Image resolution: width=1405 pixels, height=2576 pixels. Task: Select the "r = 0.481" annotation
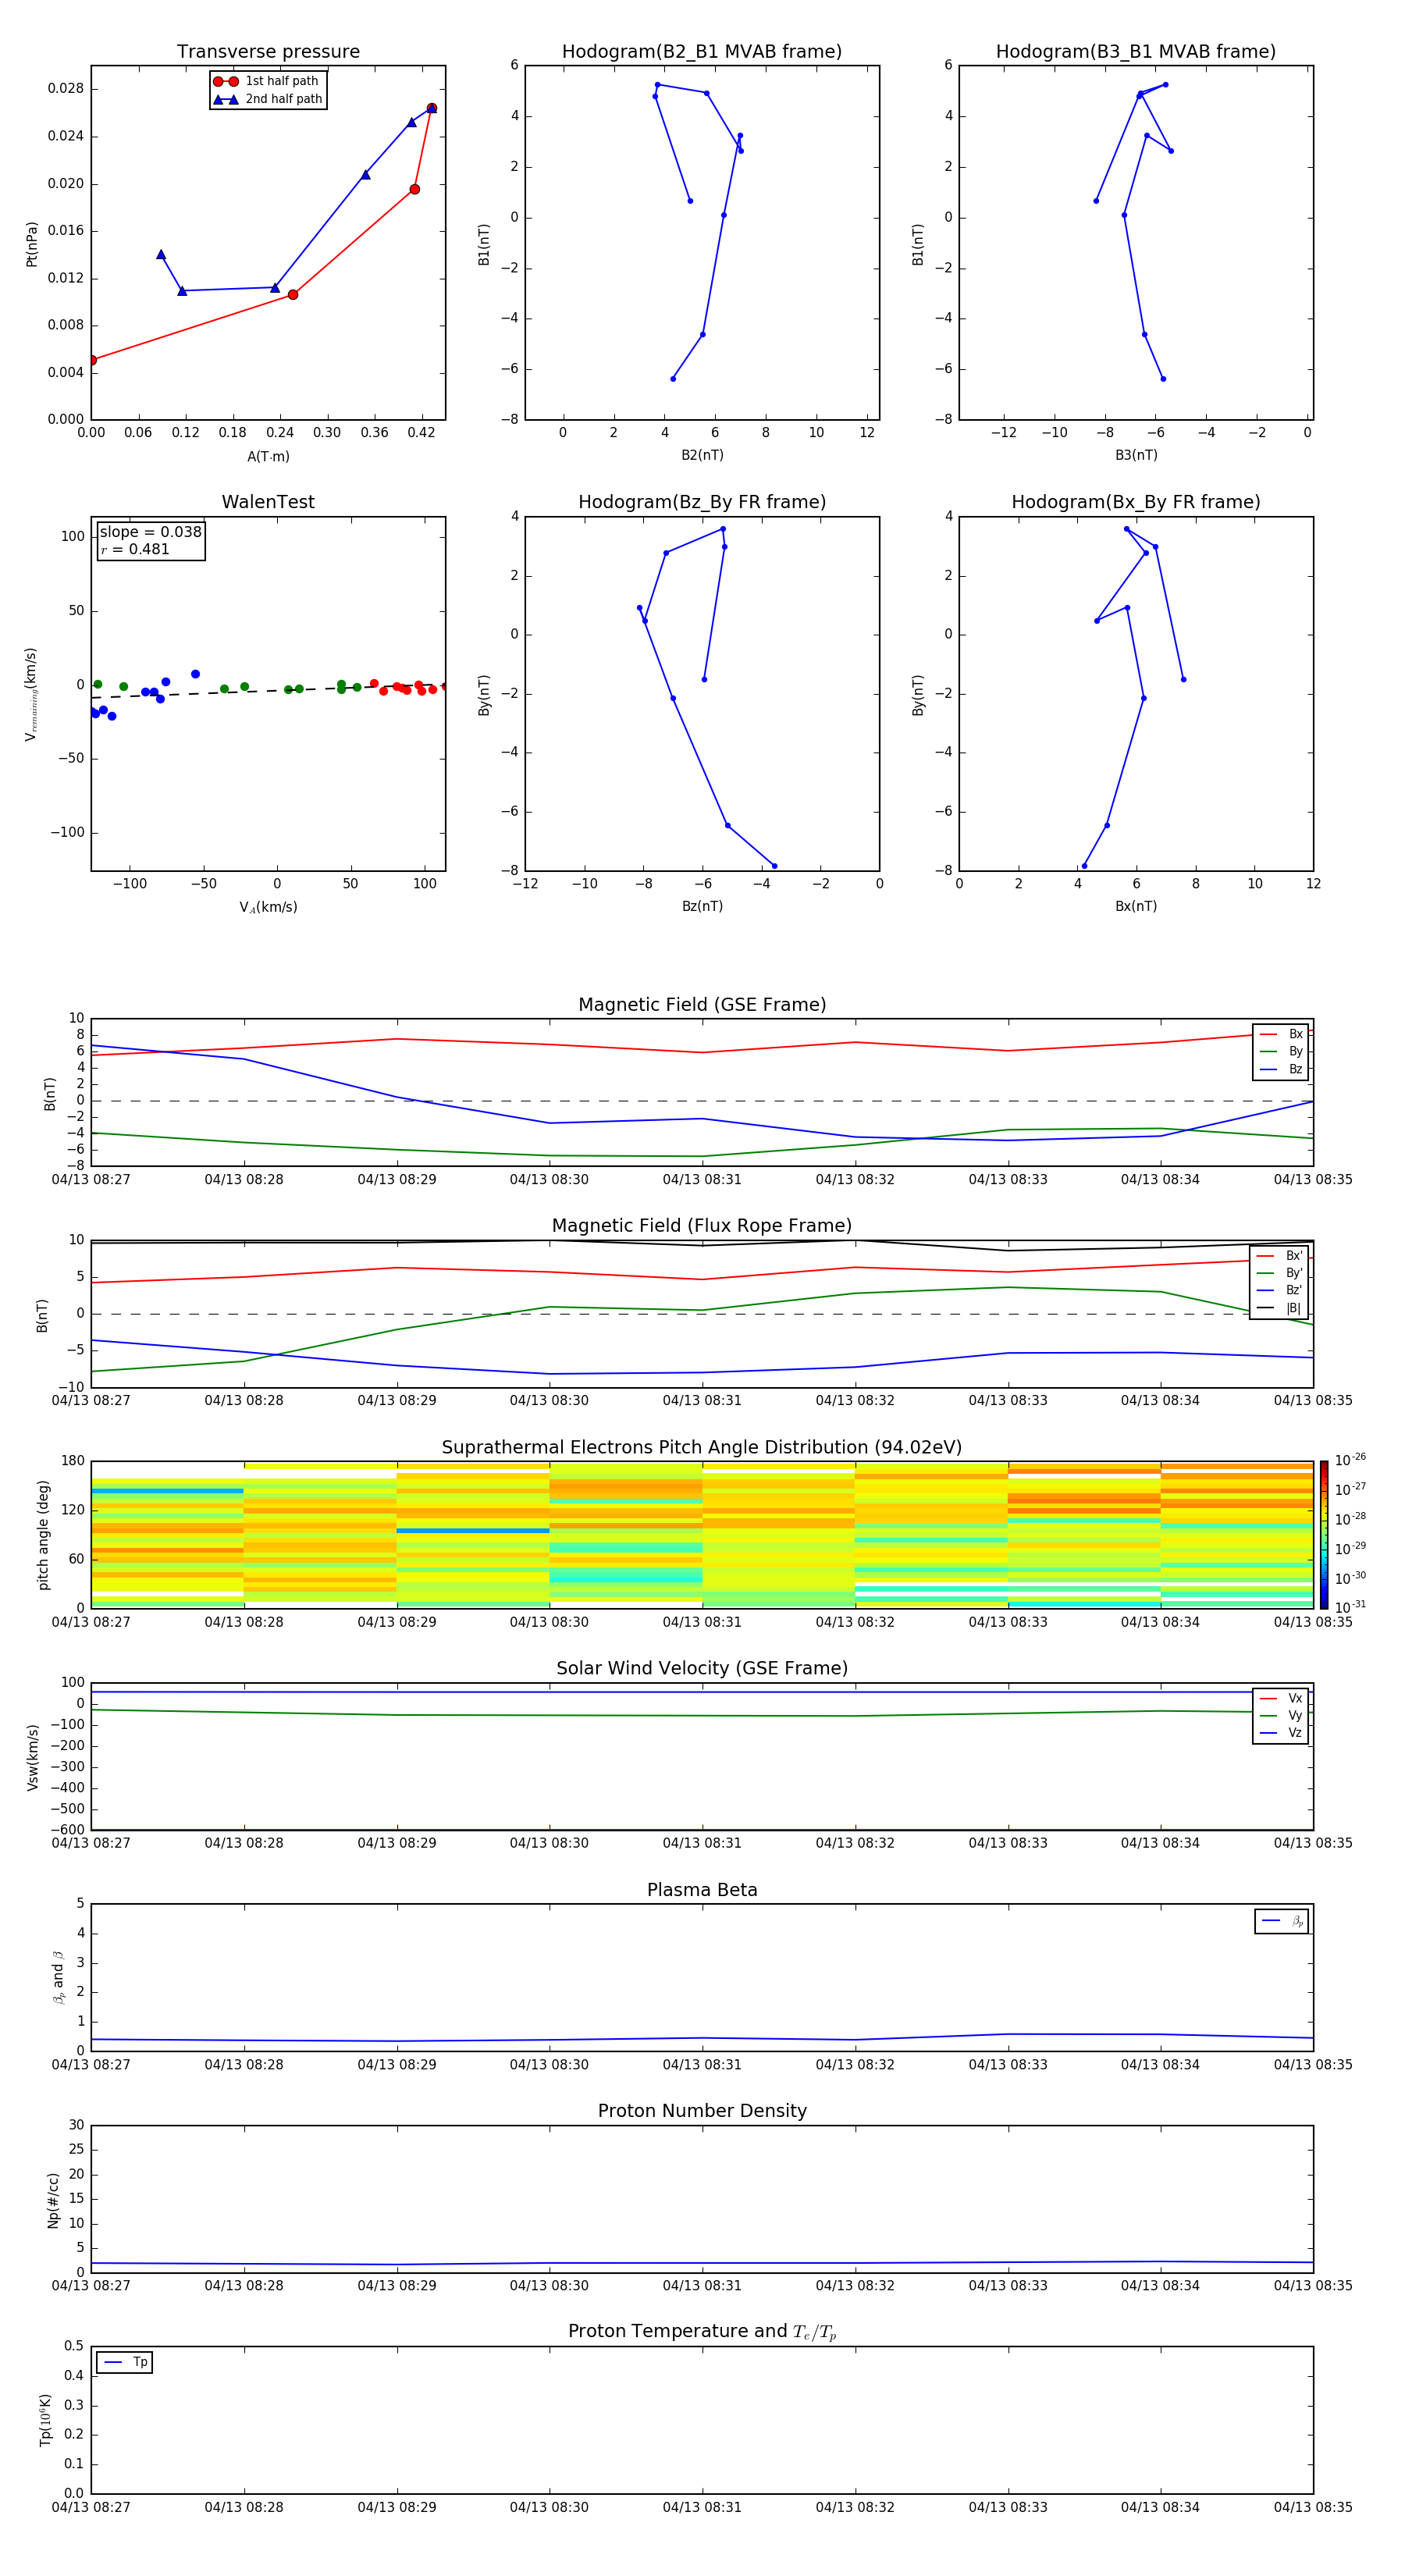pos(135,549)
